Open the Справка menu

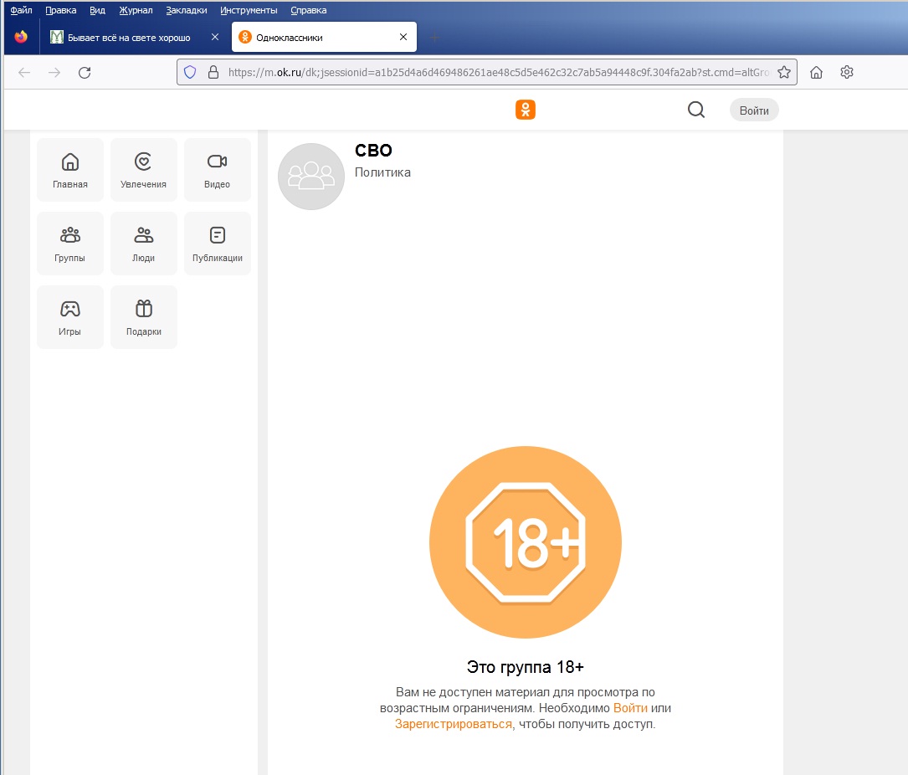309,10
